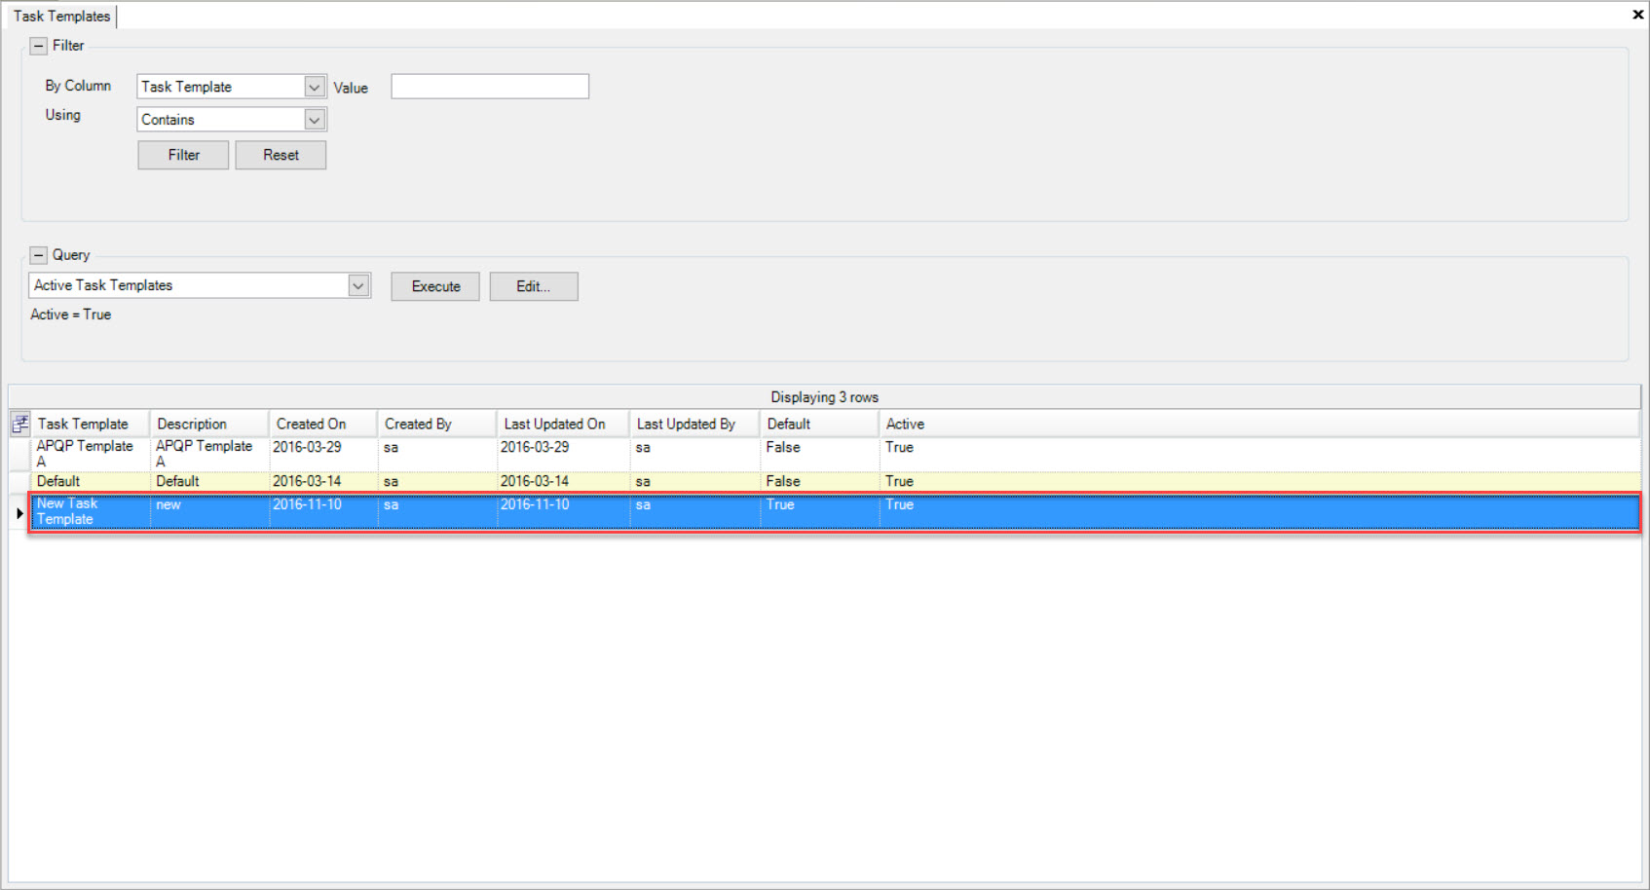Viewport: 1650px width, 890px height.
Task: Switch to the Task Templates tab
Action: [61, 16]
